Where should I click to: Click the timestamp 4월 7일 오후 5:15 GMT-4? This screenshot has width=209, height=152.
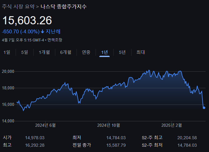(x=23, y=40)
